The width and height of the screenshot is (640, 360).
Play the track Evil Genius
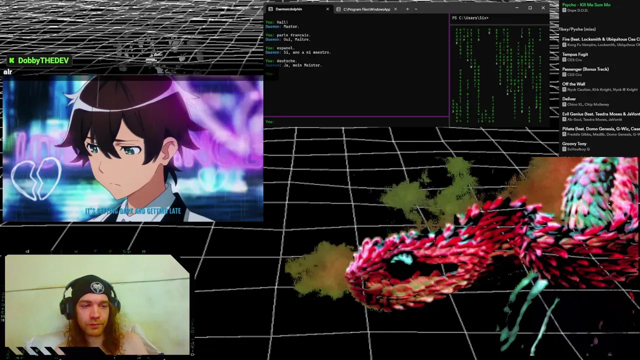(x=600, y=114)
